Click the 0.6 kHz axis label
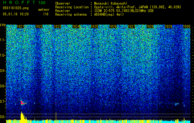The height and width of the screenshot is (123, 194). tap(2, 117)
